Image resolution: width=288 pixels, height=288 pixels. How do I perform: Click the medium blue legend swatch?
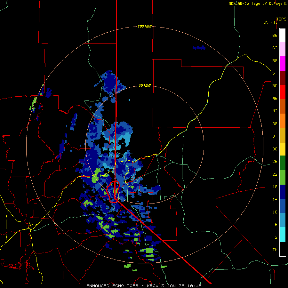(x=283, y=206)
